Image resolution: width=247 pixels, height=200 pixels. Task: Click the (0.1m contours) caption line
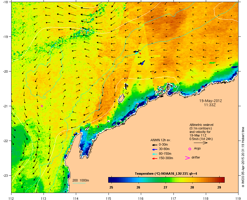[x=201, y=128]
